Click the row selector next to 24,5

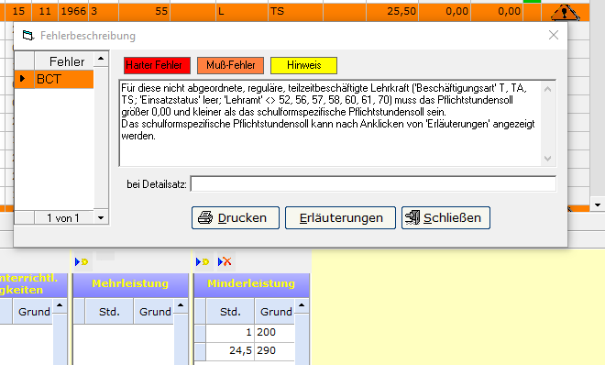tap(200, 351)
